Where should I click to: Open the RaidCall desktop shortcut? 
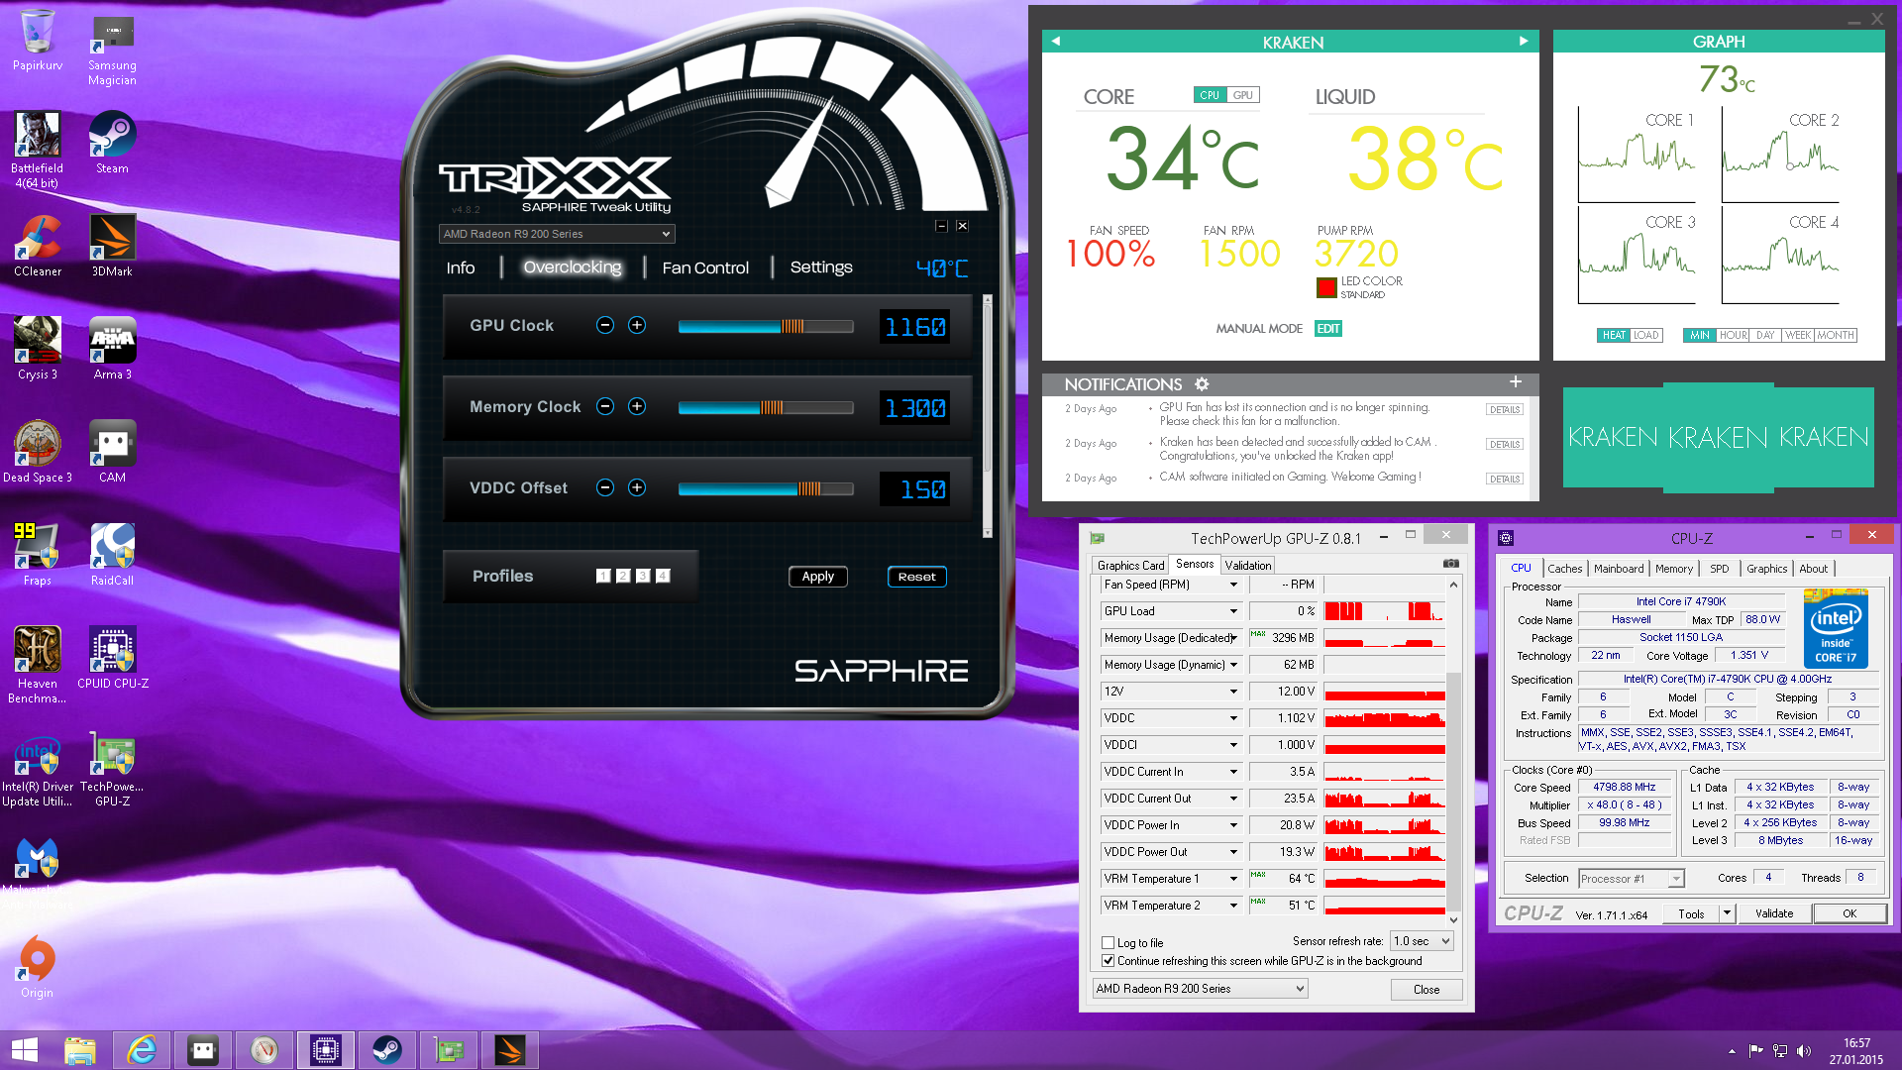coord(112,555)
